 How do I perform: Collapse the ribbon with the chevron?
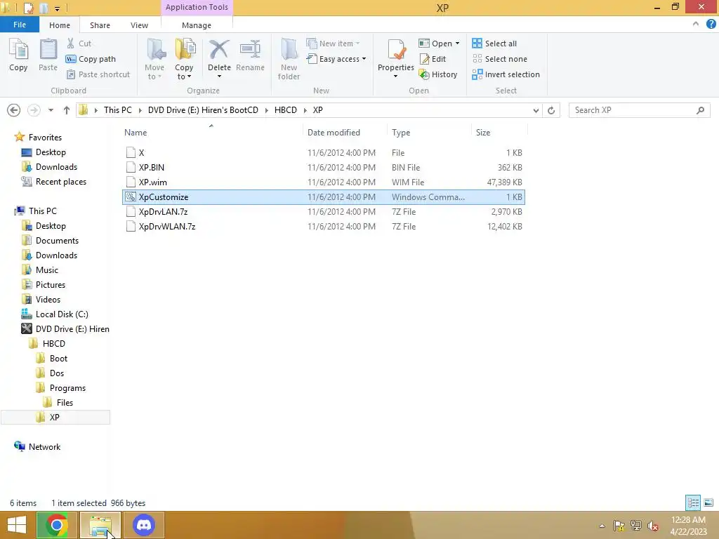coord(696,25)
